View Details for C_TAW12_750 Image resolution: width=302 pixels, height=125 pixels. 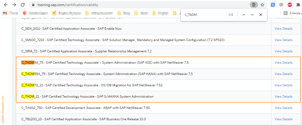point(283,108)
